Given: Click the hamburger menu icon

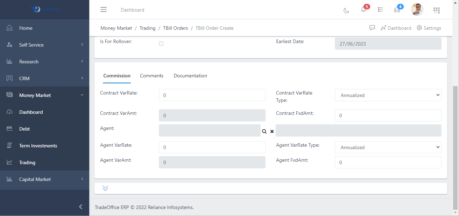Looking at the screenshot, I should tap(104, 9).
